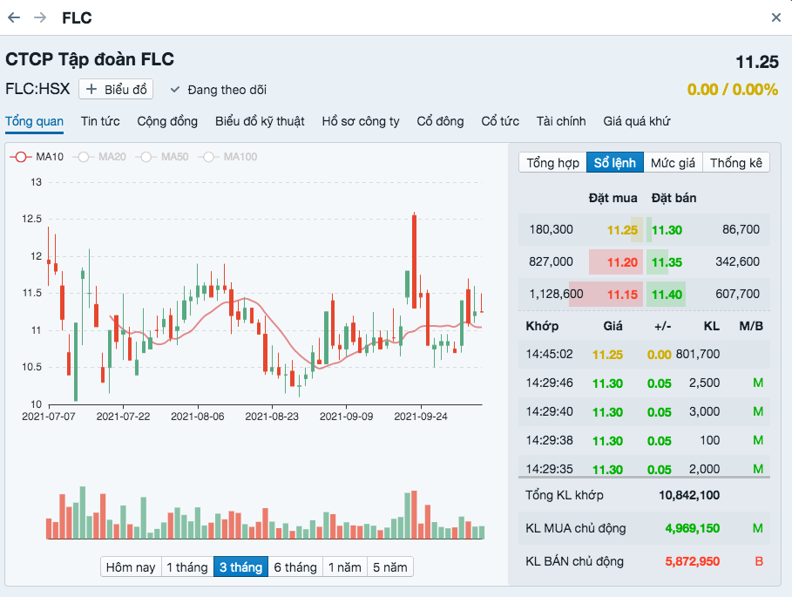The height and width of the screenshot is (597, 792).
Task: Toggle the MA10 moving average line
Action: tap(37, 157)
